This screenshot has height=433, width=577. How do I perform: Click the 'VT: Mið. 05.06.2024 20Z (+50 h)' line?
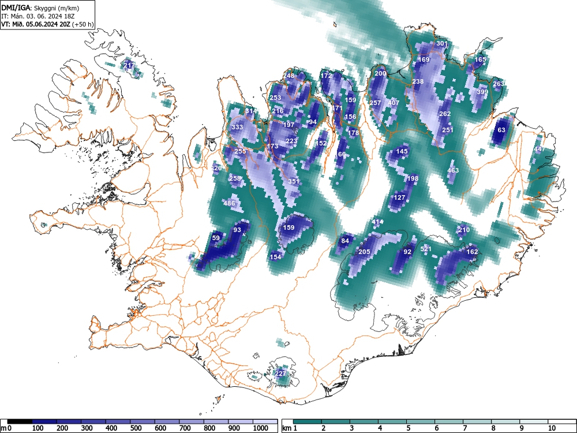(x=47, y=24)
